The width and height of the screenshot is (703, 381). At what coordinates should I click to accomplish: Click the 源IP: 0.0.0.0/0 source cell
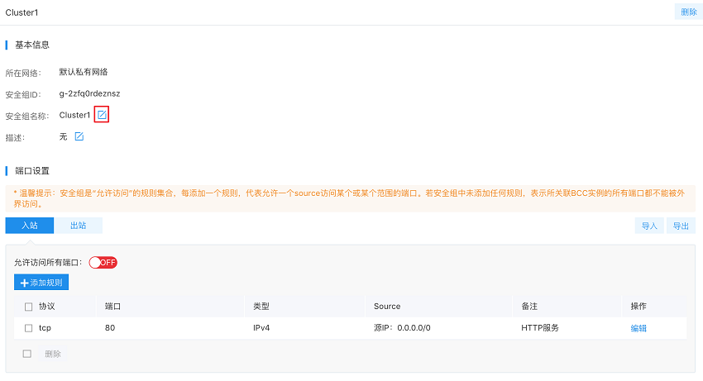point(402,327)
